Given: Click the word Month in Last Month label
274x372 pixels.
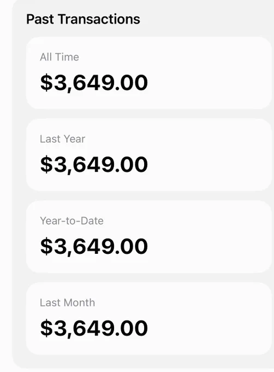Looking at the screenshot, I should tap(79, 303).
